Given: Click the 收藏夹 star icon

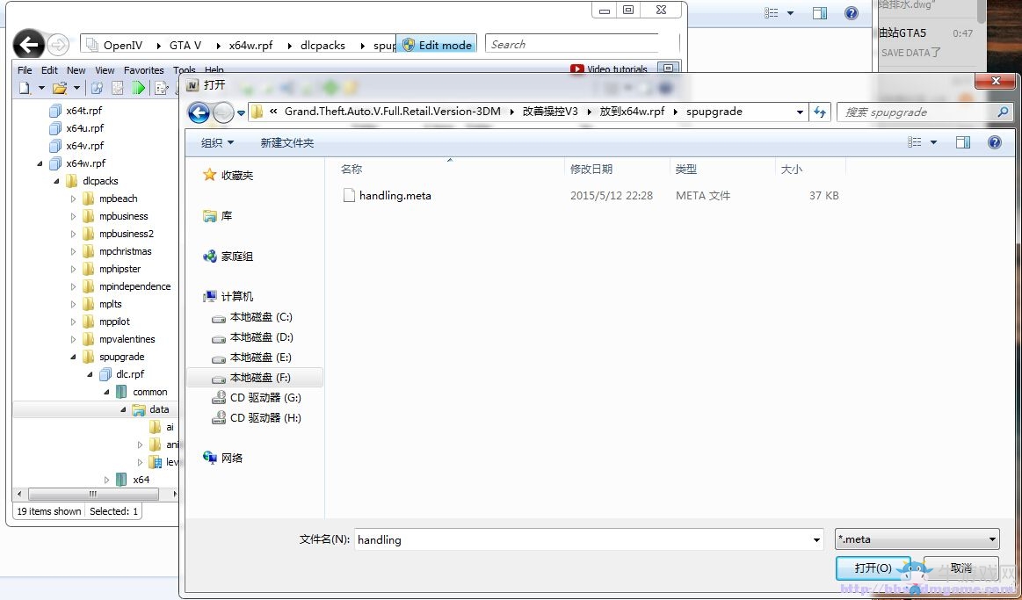Looking at the screenshot, I should (209, 175).
